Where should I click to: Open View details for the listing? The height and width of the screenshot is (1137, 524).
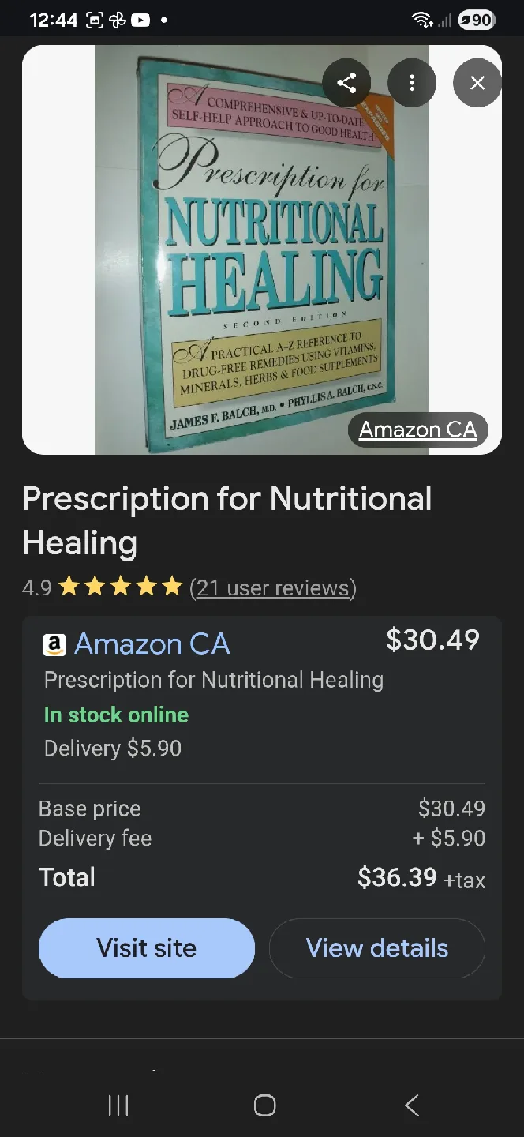click(376, 947)
